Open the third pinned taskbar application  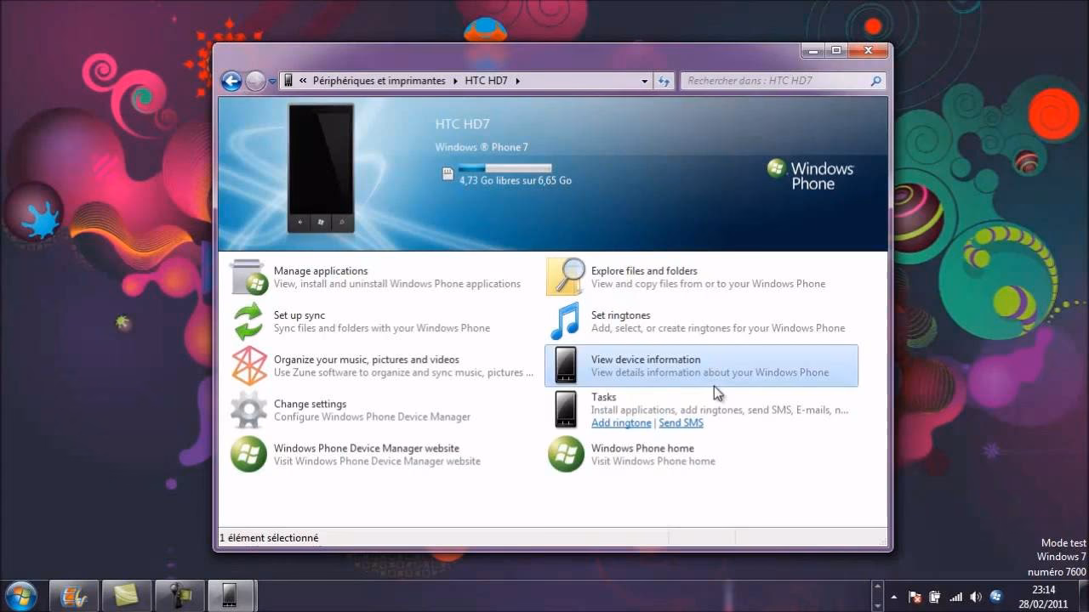(x=179, y=595)
